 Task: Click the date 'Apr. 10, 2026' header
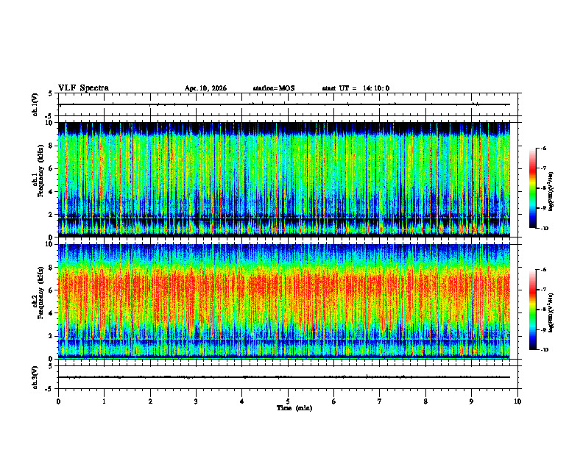205,88
